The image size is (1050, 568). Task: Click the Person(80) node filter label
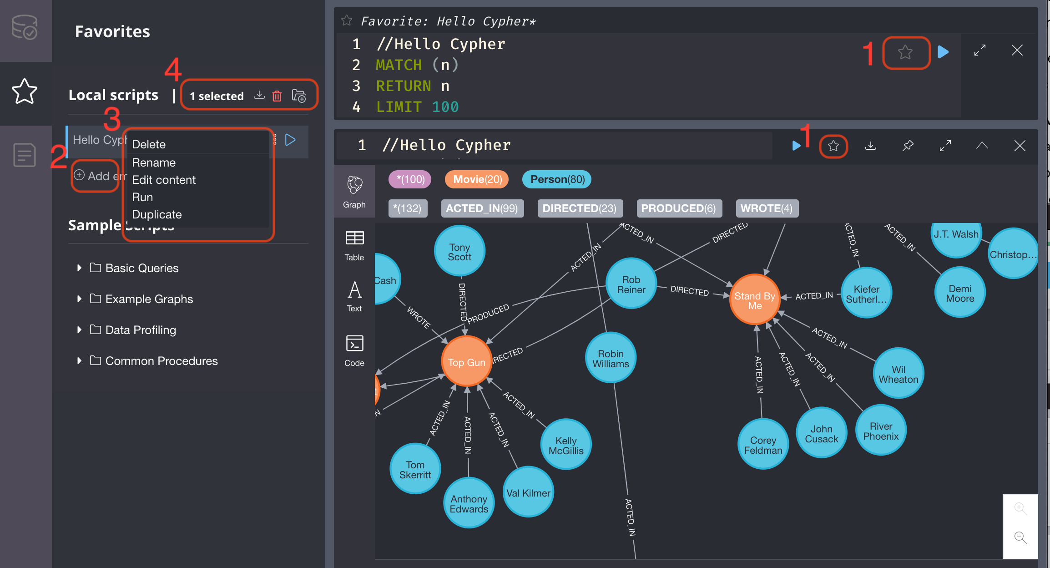[x=556, y=179]
